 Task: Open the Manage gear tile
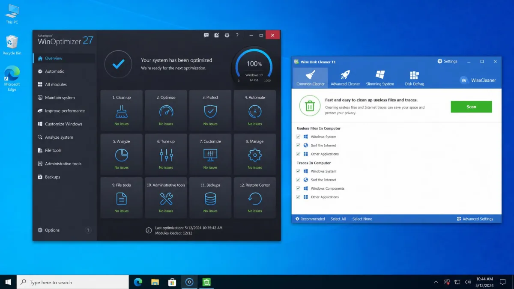tap(255, 154)
